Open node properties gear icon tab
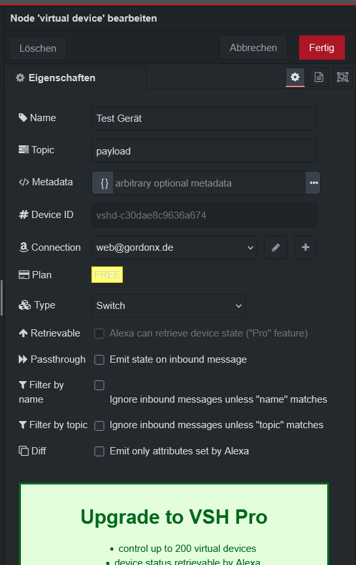Image resolution: width=356 pixels, height=565 pixels. pyautogui.click(x=295, y=77)
